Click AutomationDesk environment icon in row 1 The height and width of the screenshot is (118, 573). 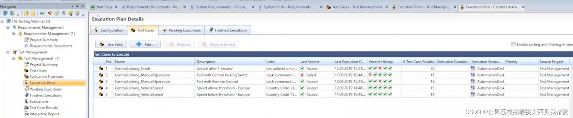point(473,69)
